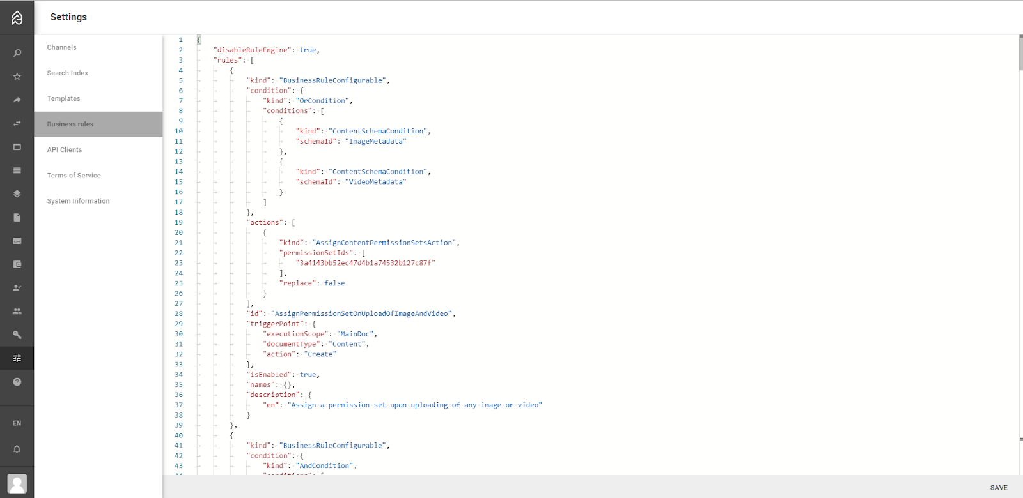Change language via EN selector
The height and width of the screenshot is (498, 1023).
click(17, 423)
